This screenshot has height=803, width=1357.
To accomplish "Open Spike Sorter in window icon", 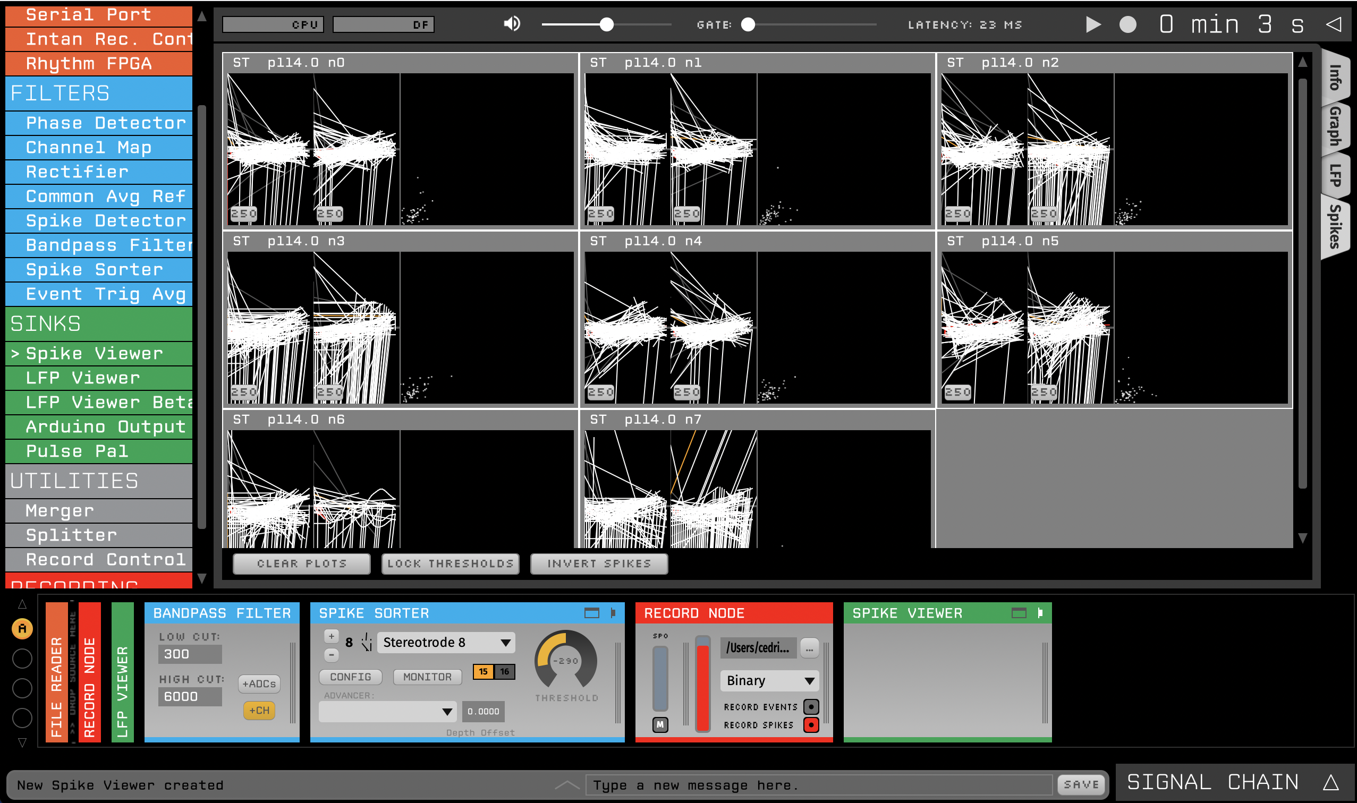I will [x=591, y=613].
